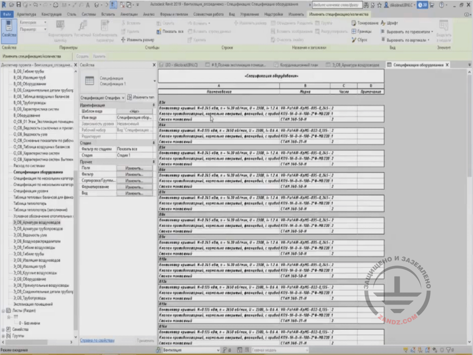Viewport: 473px width, 355px height.
Task: Open the Форматировать единицы tool
Action: coord(60,31)
